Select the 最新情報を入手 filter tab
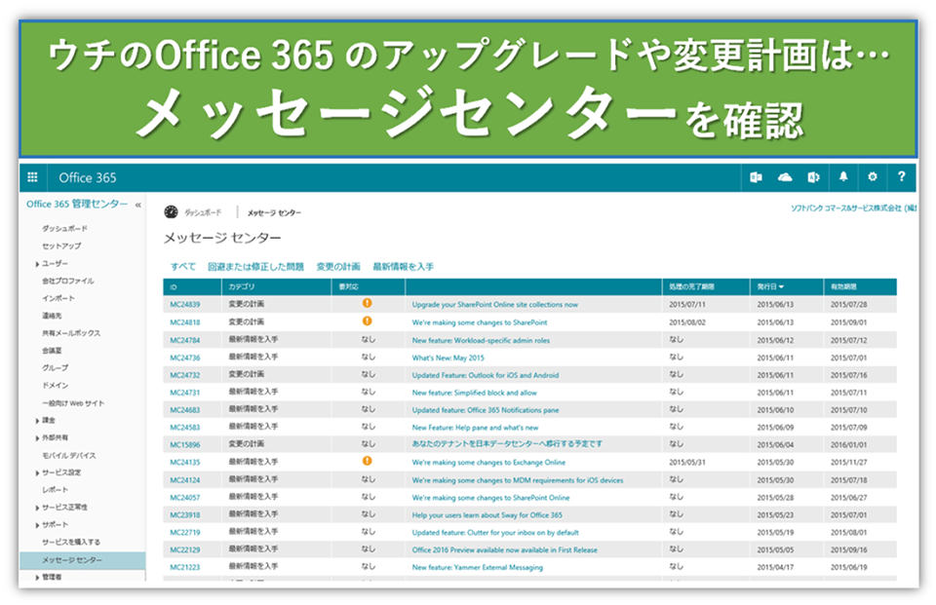This screenshot has width=936, height=605. [x=403, y=267]
